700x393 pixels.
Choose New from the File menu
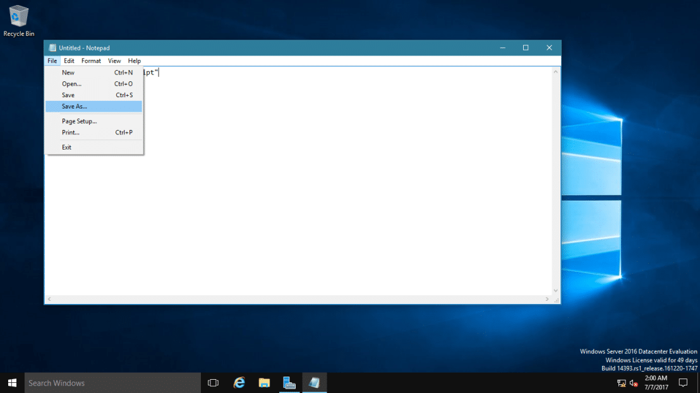pos(94,72)
